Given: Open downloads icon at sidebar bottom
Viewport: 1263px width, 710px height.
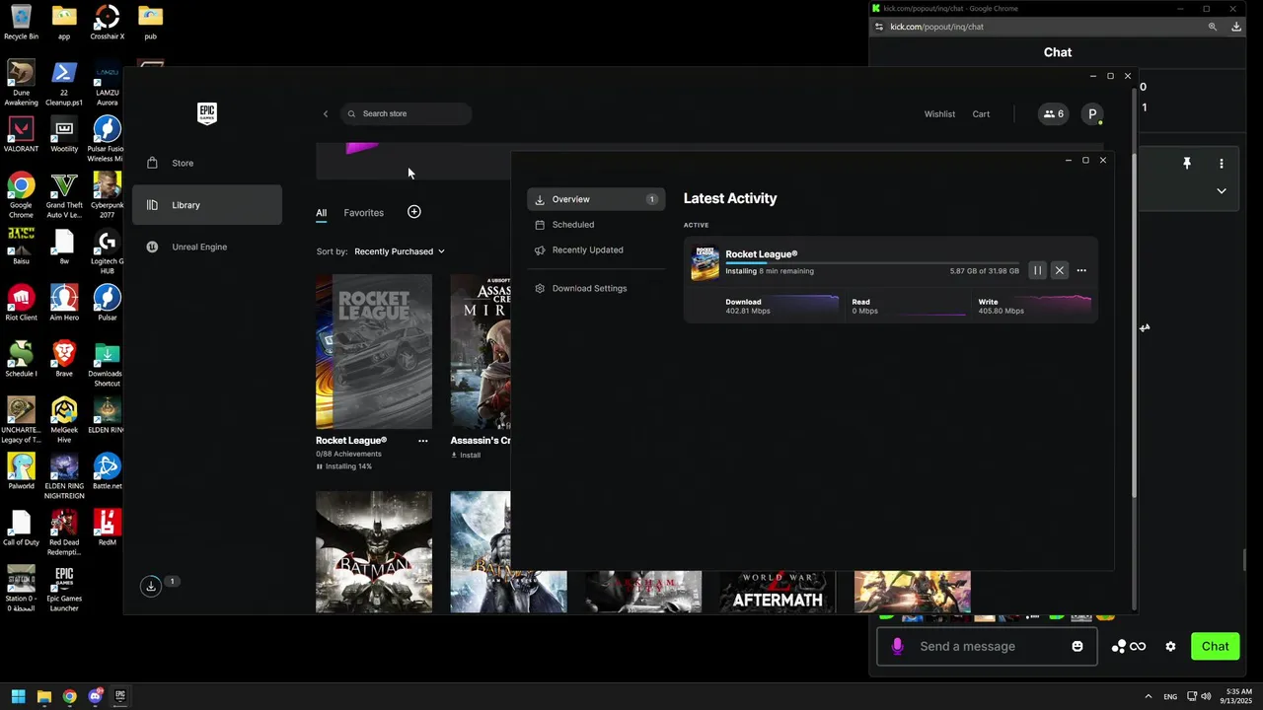Looking at the screenshot, I should [151, 586].
